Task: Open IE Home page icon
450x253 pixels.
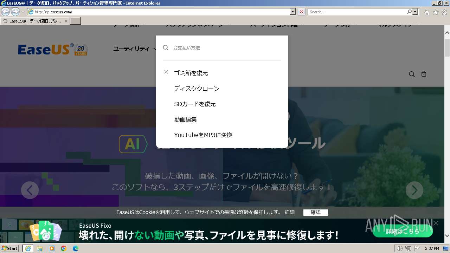Action: (x=427, y=12)
